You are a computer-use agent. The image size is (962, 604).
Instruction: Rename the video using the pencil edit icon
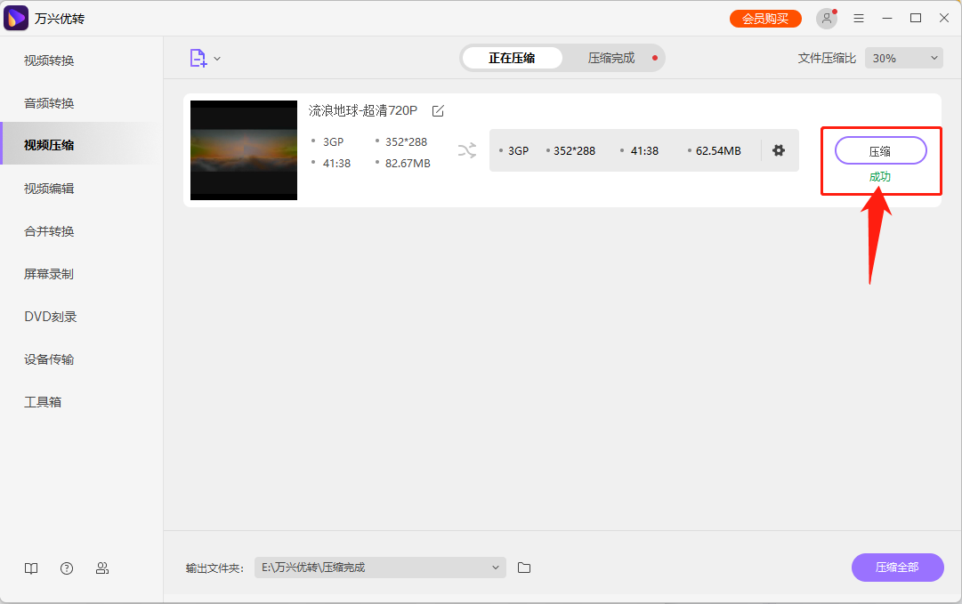(437, 110)
